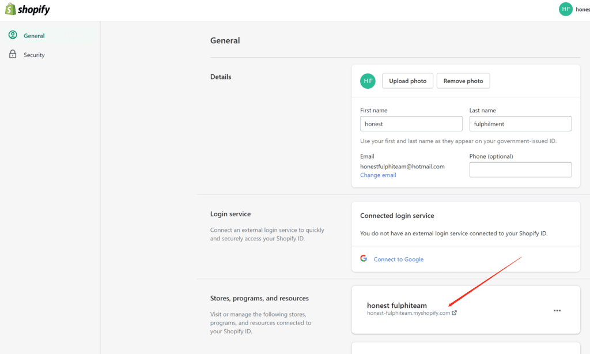Open the three-dot menu for honest fulphiteam

tap(557, 310)
